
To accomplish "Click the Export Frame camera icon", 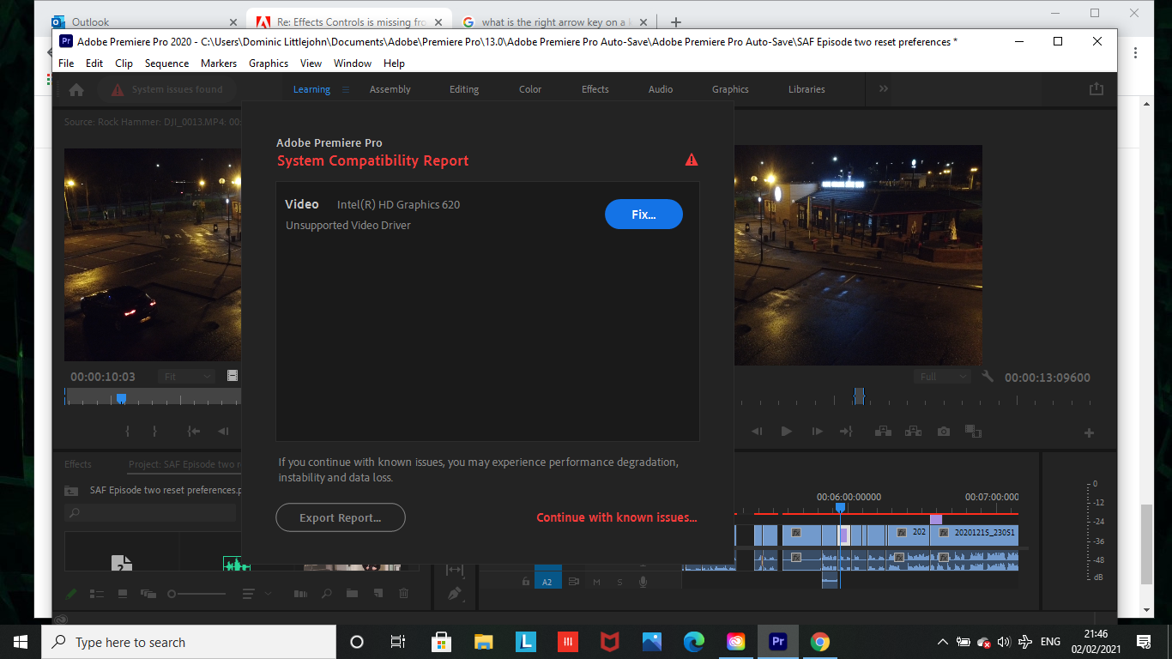I will coord(944,431).
